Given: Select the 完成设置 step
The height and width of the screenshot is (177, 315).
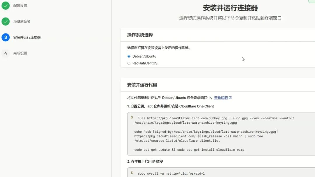Looking at the screenshot, I should pyautogui.click(x=20, y=53).
